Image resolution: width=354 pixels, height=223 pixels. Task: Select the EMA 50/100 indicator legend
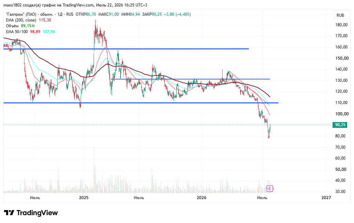click(x=17, y=32)
